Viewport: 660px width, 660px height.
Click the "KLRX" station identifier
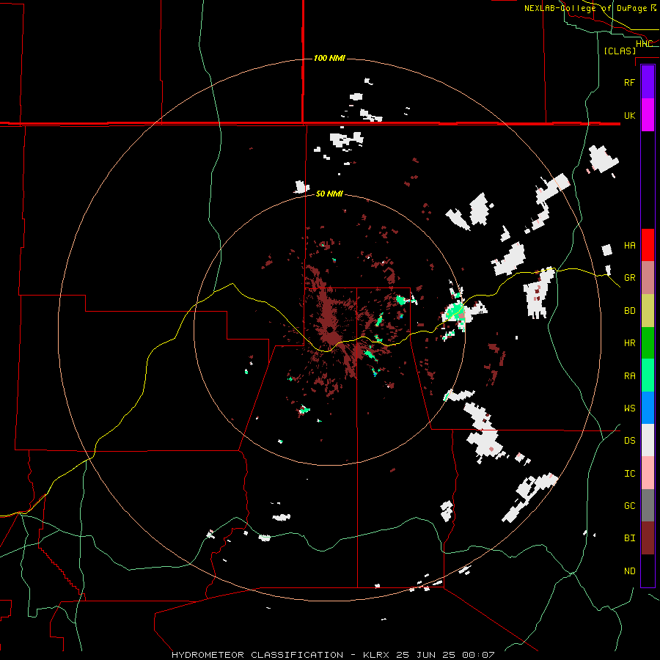point(378,655)
